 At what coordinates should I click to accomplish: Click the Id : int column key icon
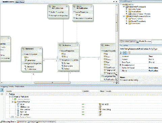point(18,104)
